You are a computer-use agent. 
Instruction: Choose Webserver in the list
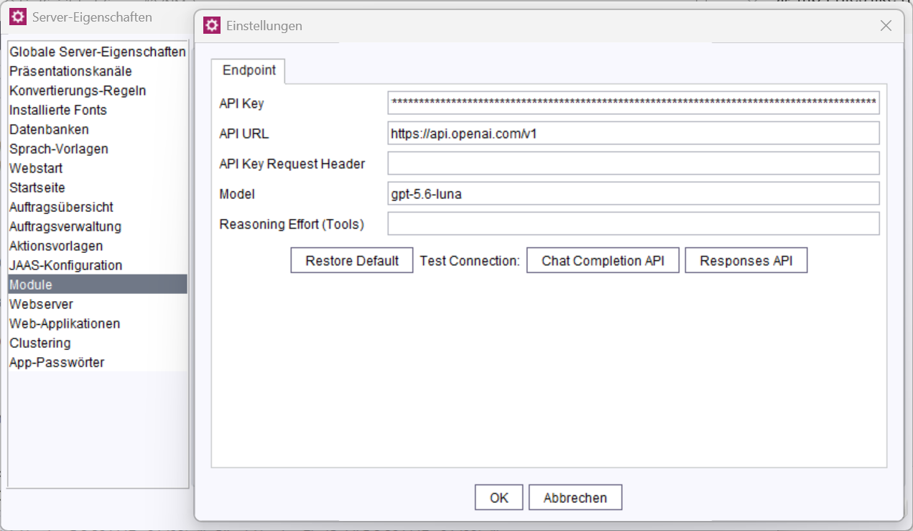(x=98, y=304)
